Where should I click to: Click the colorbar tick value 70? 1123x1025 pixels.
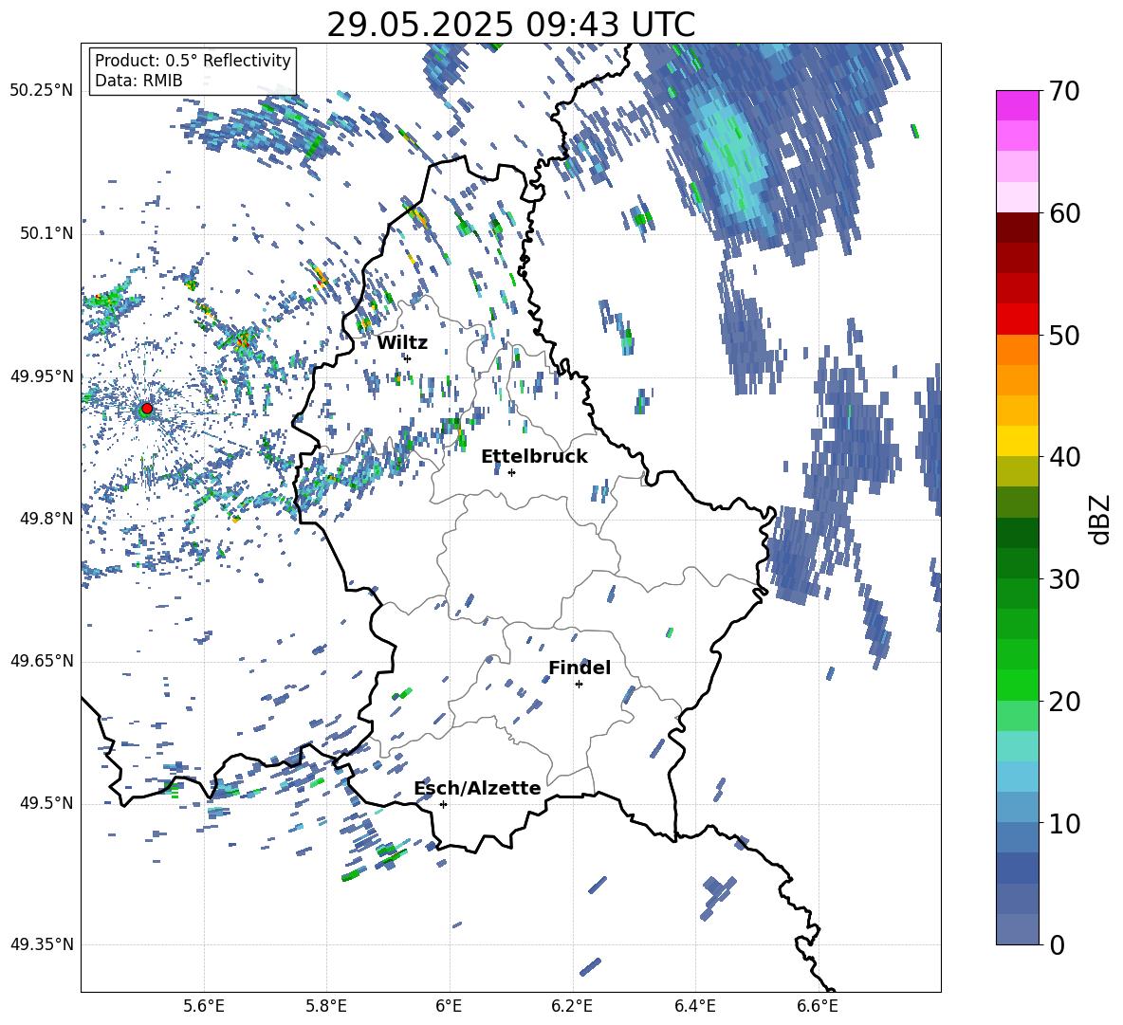1064,91
